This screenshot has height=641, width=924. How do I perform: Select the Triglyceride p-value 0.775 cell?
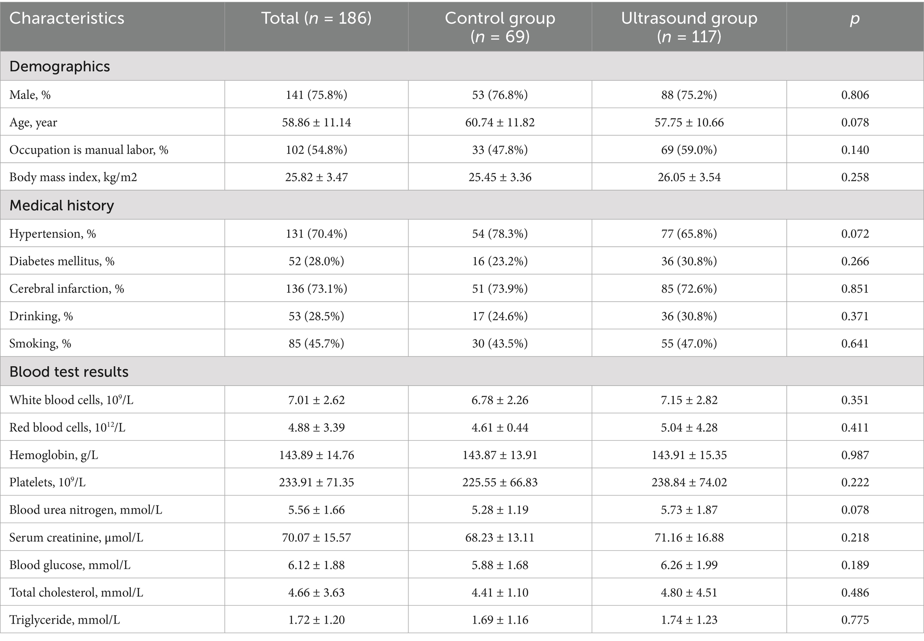coord(855,620)
